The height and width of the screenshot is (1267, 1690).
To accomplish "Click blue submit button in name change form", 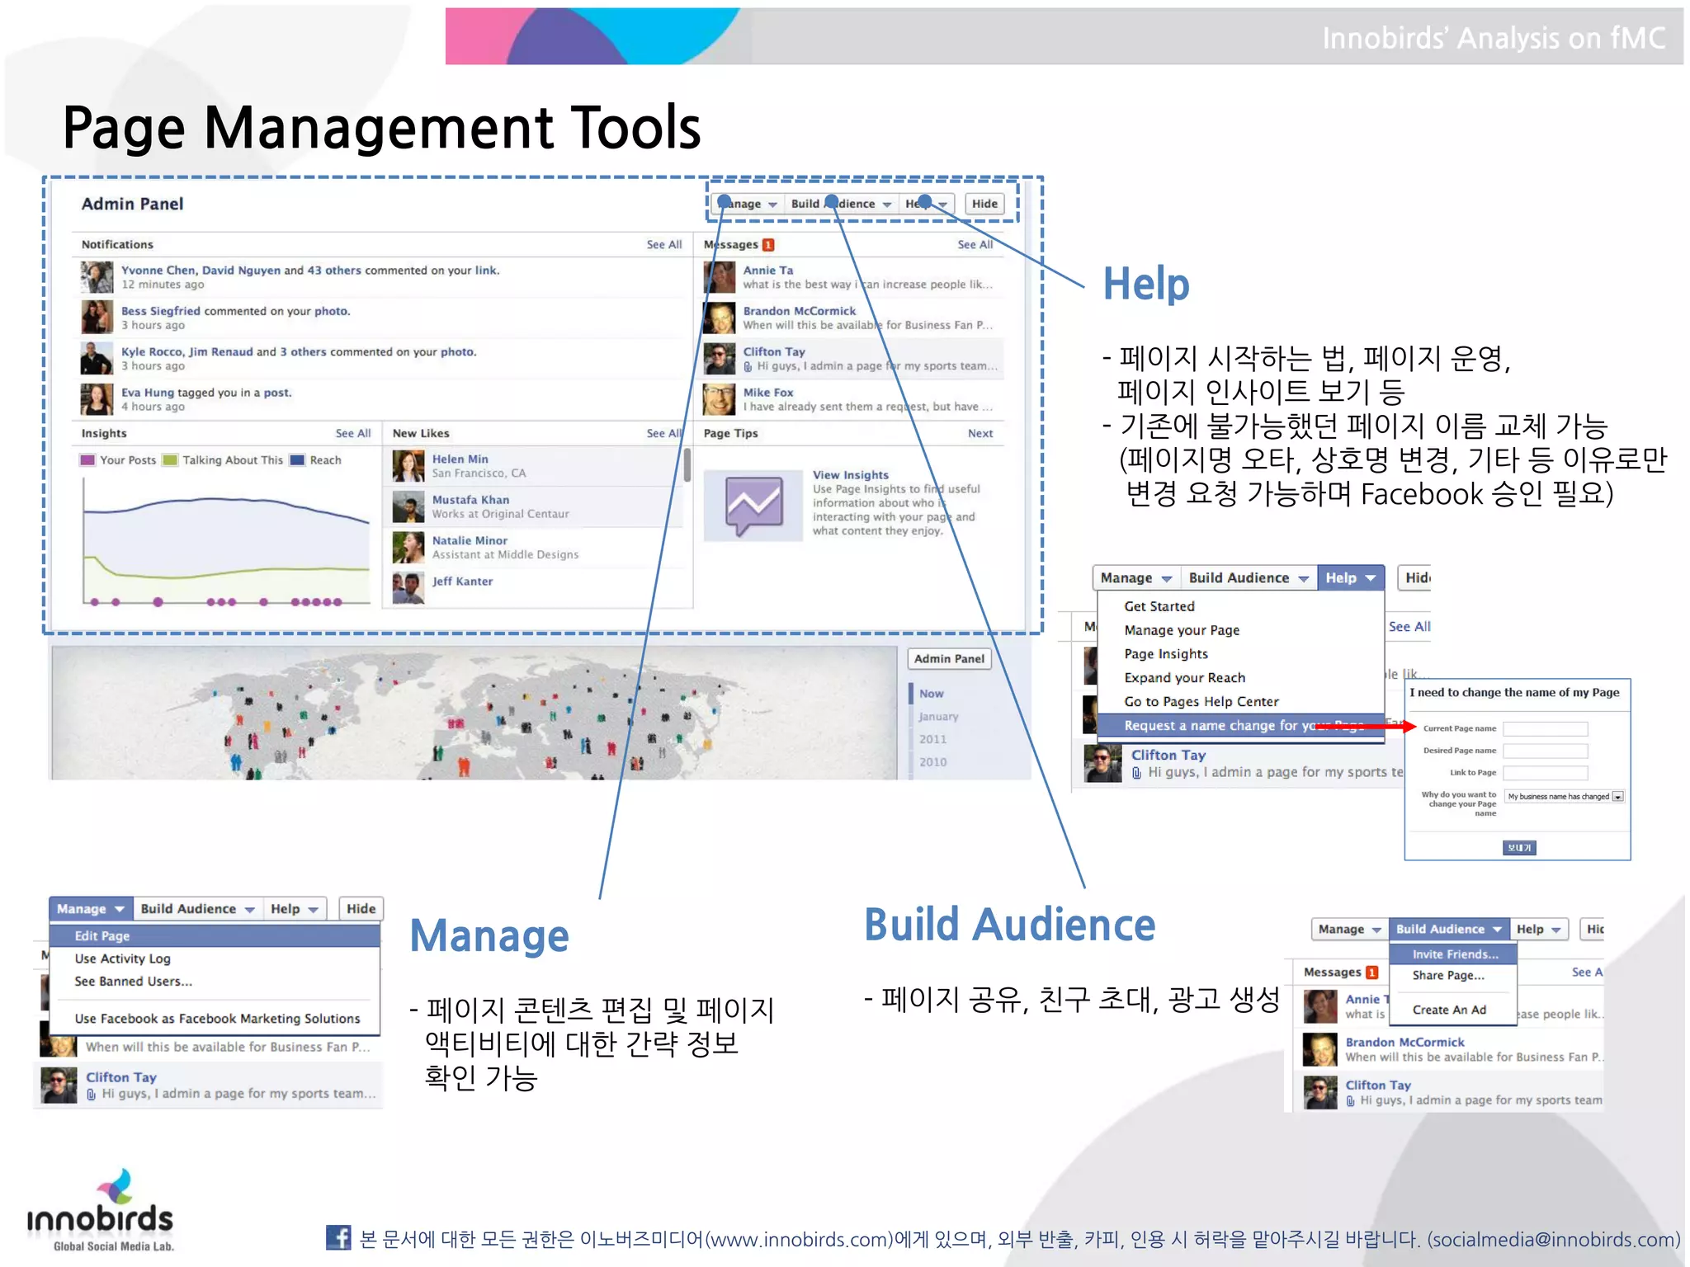I will point(1519,848).
